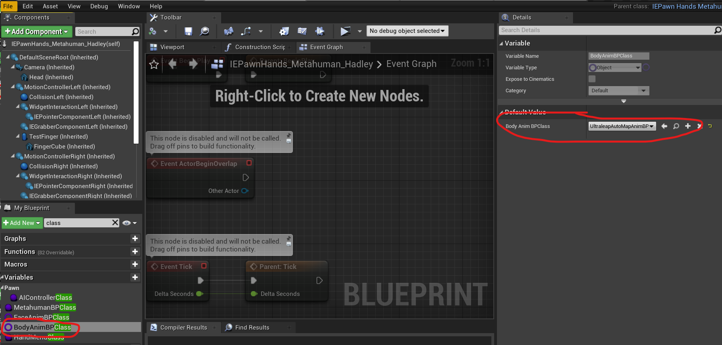722x345 pixels.
Task: Select the MetahumanBPClass variable
Action: [45, 307]
